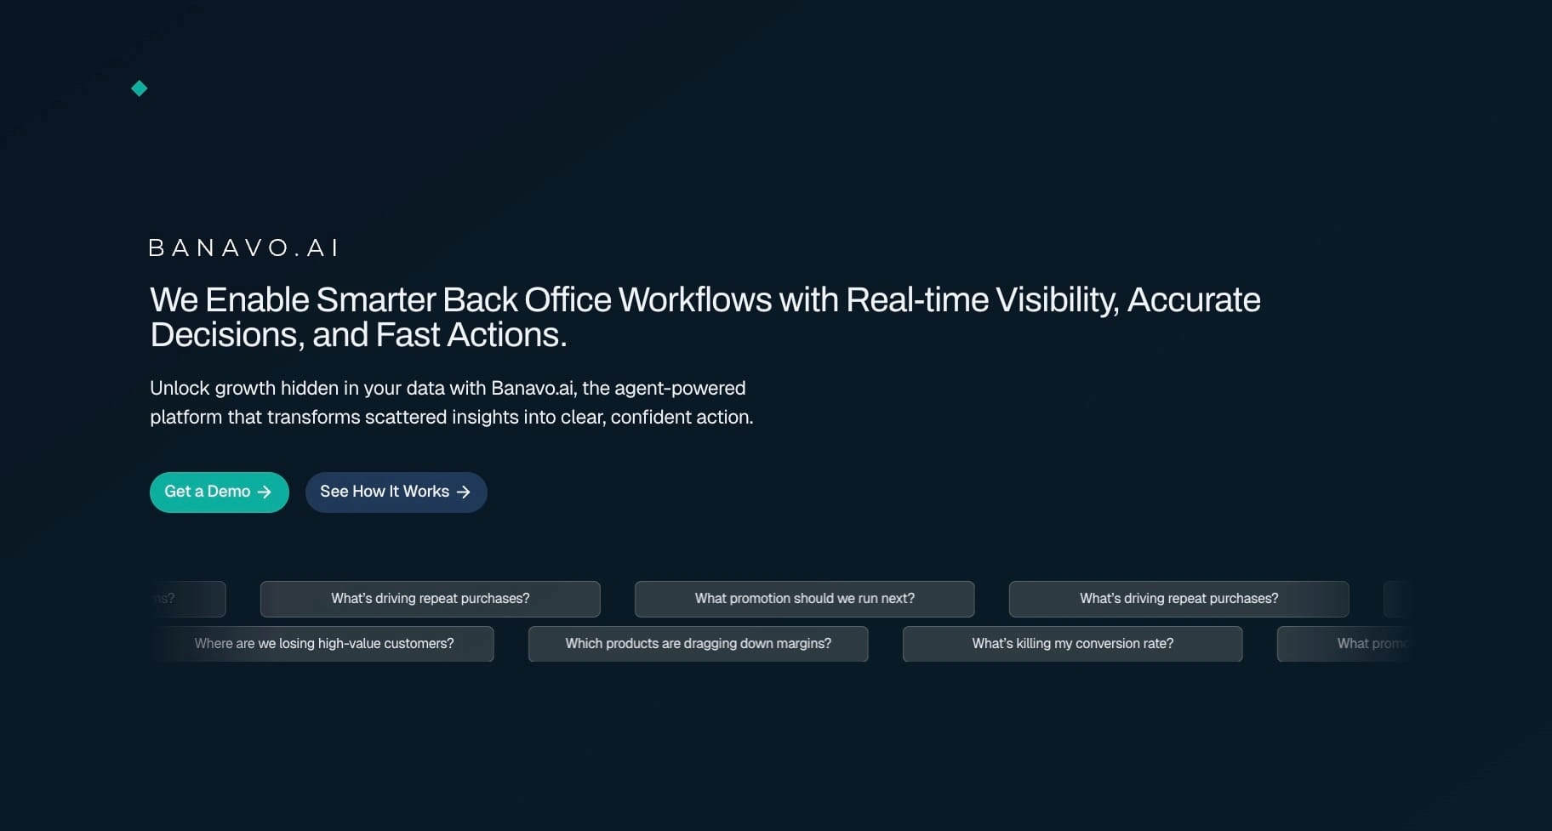This screenshot has width=1552, height=831.
Task: Open See How It Works
Action: click(397, 492)
